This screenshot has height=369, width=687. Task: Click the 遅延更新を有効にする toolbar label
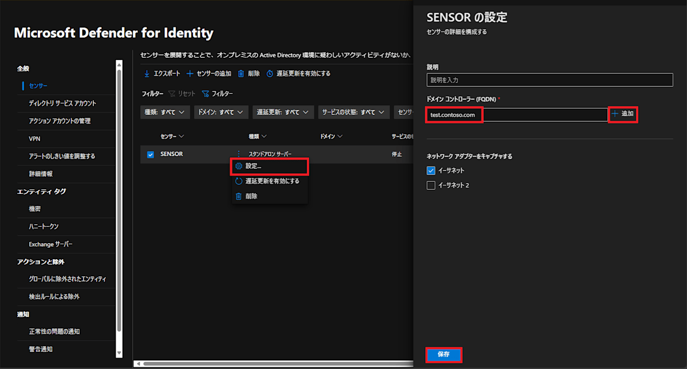[303, 74]
